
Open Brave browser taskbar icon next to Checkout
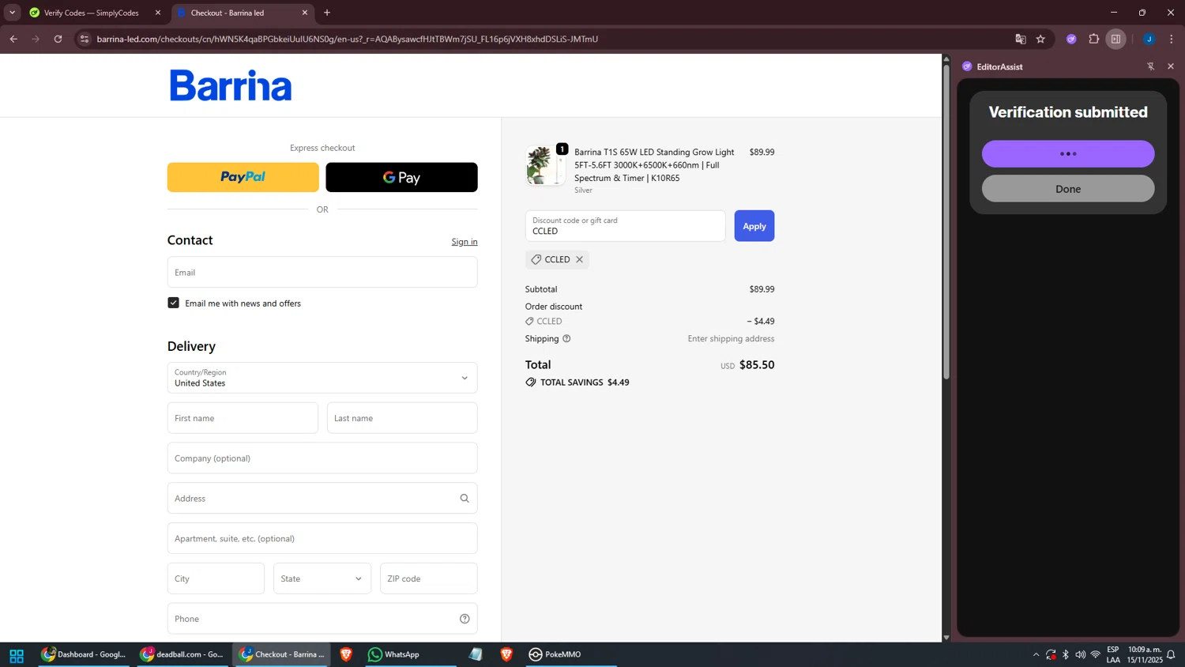coord(346,654)
